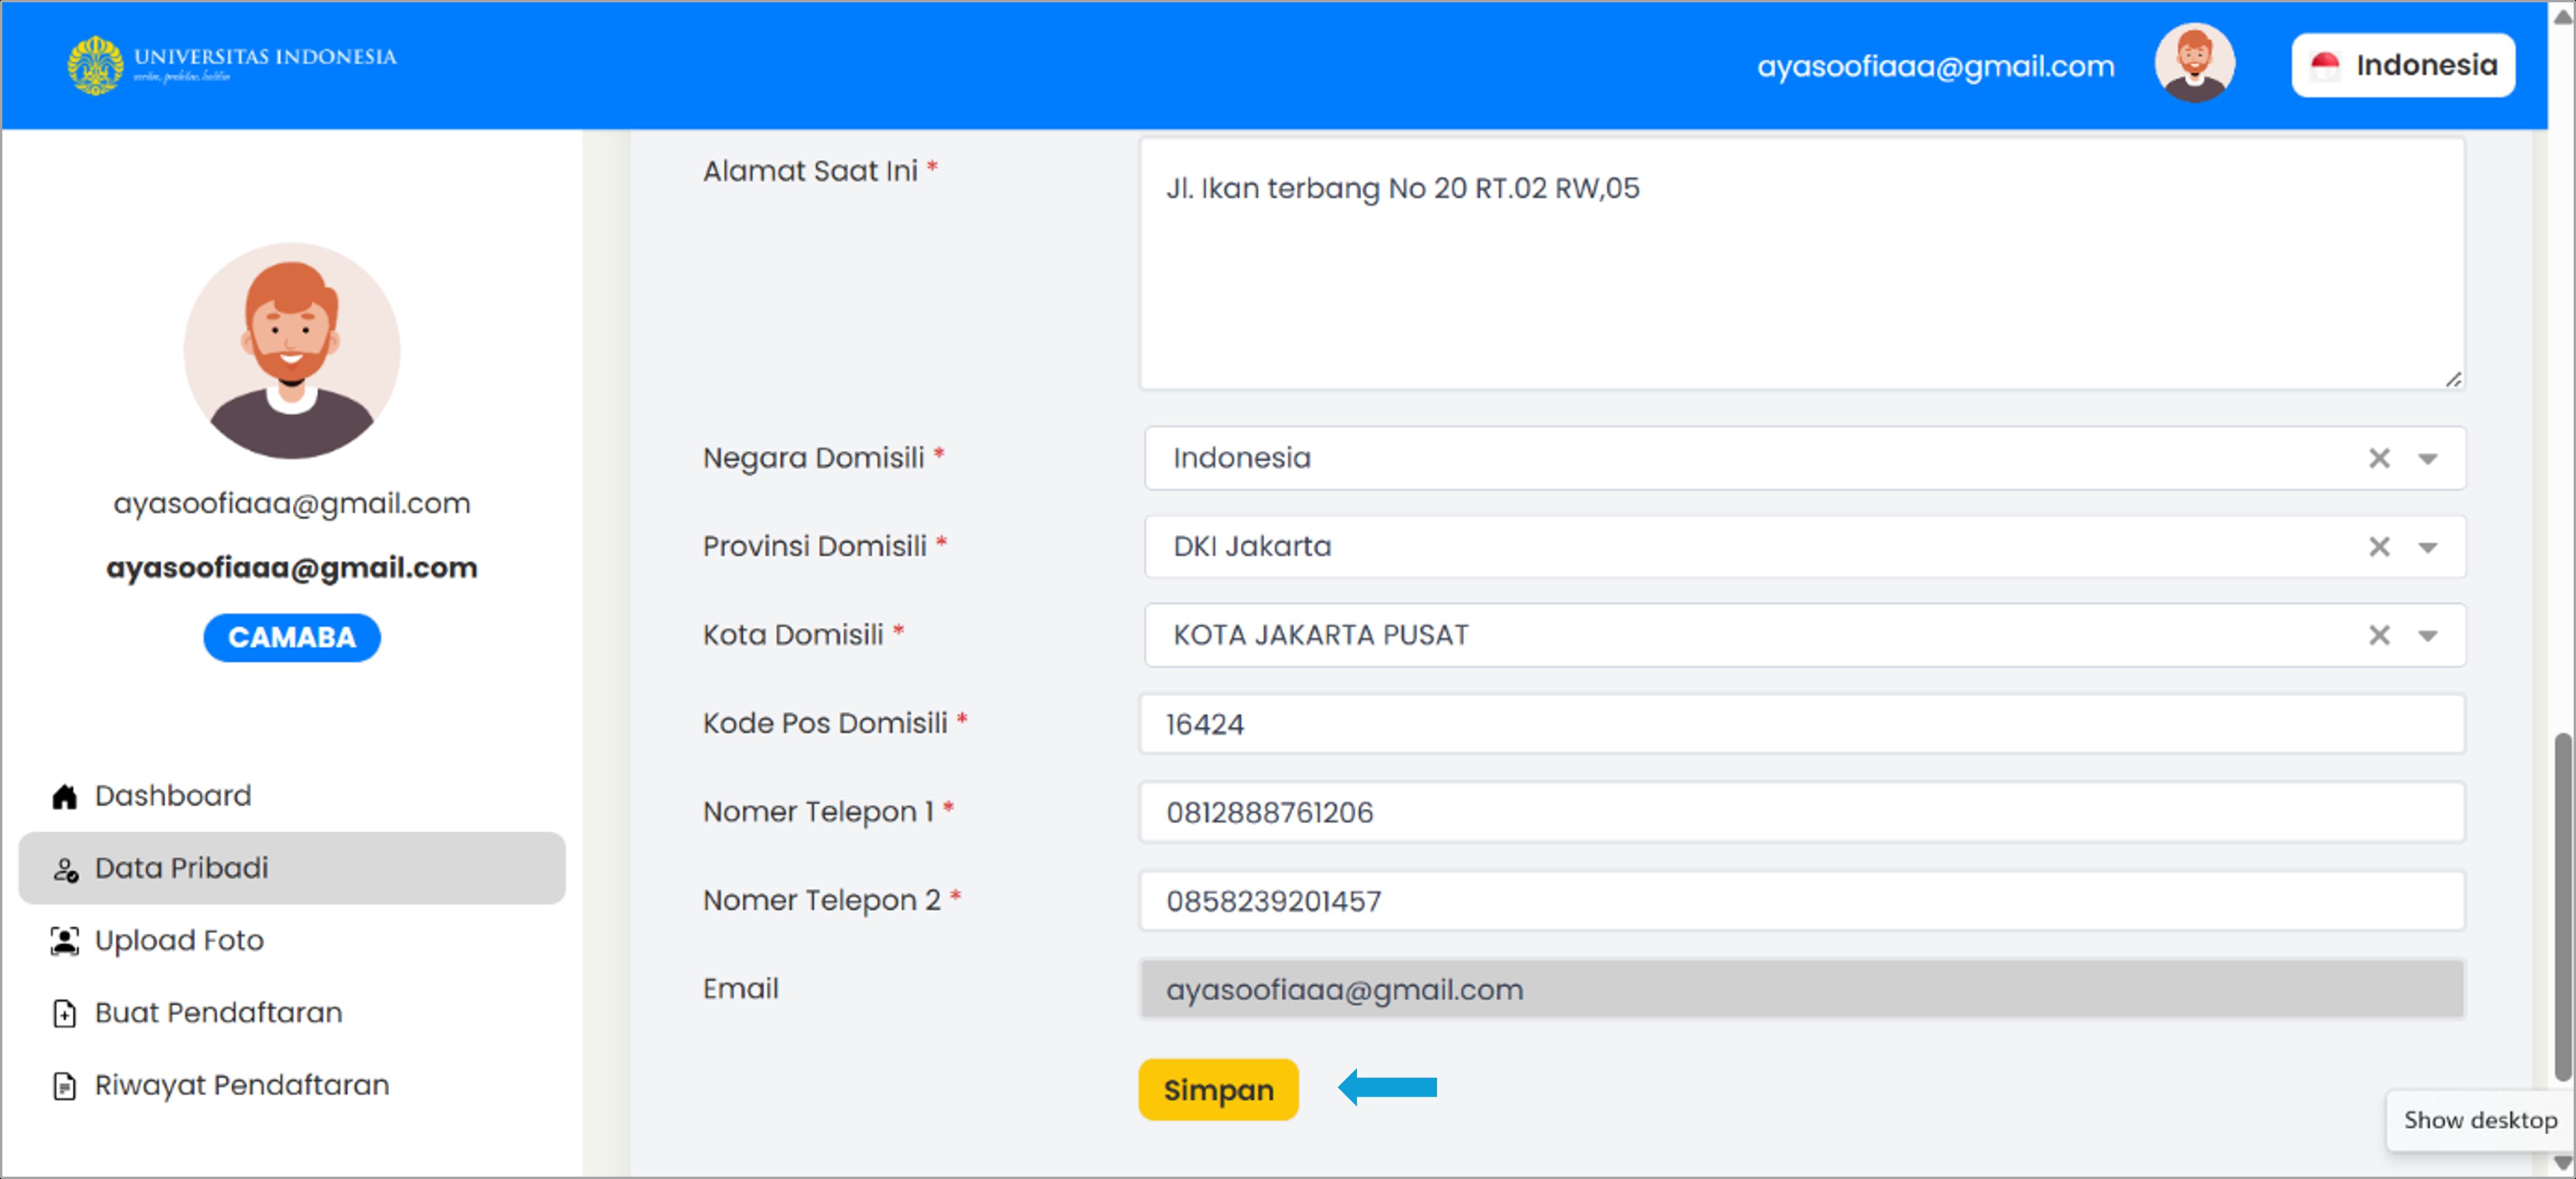
Task: Click the Data Pribadi person icon
Action: tap(65, 870)
